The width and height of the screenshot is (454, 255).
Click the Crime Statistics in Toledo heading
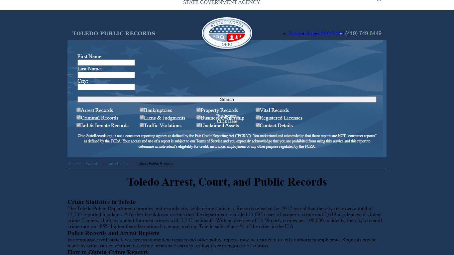pyautogui.click(x=101, y=202)
